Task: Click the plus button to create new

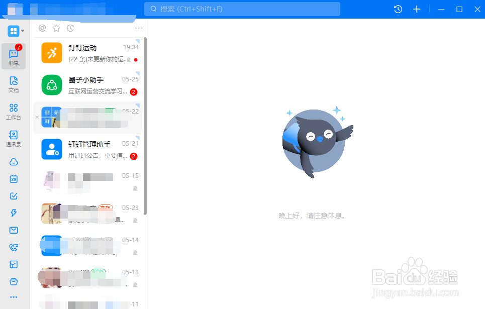Action: [417, 9]
